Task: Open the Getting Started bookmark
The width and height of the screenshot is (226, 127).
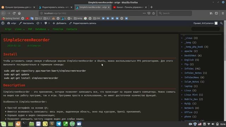Action: [x=11, y=18]
